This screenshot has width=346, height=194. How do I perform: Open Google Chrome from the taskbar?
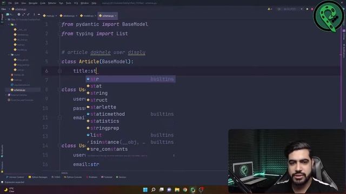[185, 190]
